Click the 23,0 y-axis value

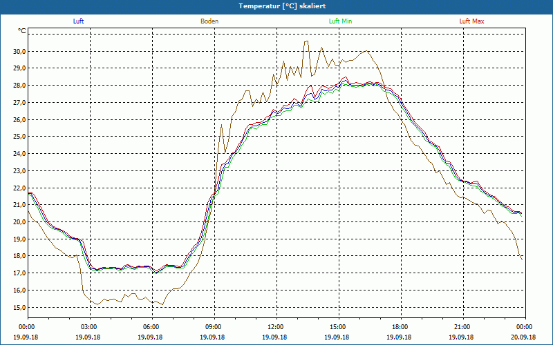point(19,171)
